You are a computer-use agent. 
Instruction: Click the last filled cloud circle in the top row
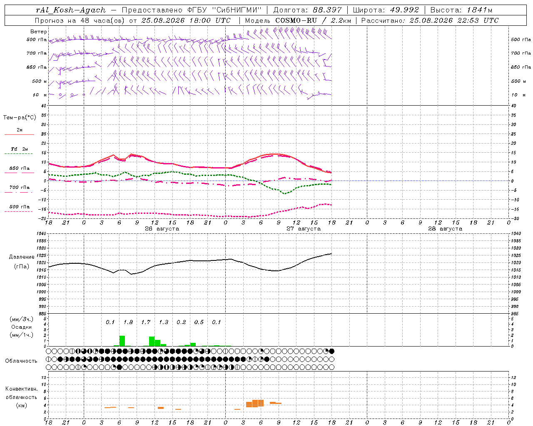click(331, 351)
